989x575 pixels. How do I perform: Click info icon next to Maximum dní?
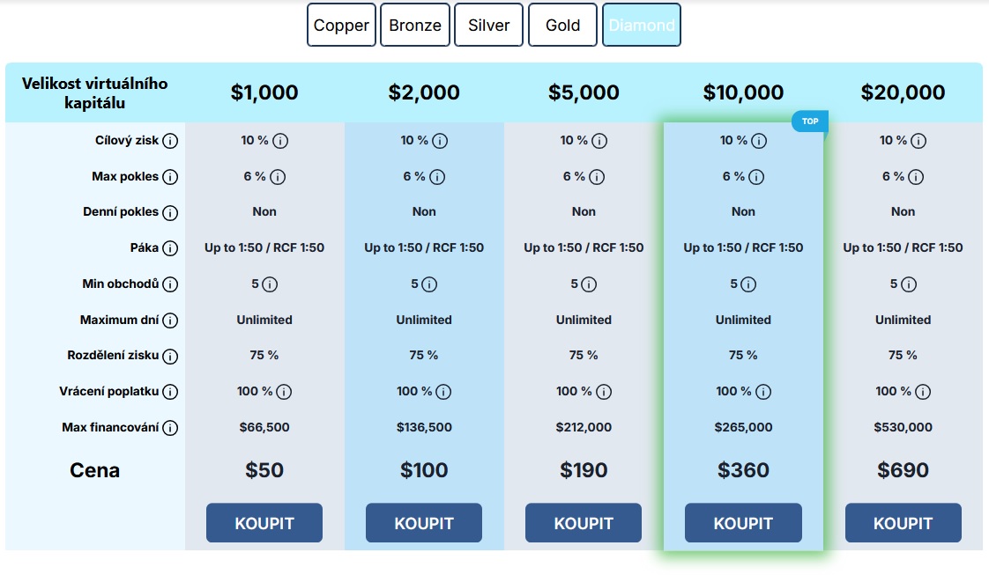click(x=170, y=321)
